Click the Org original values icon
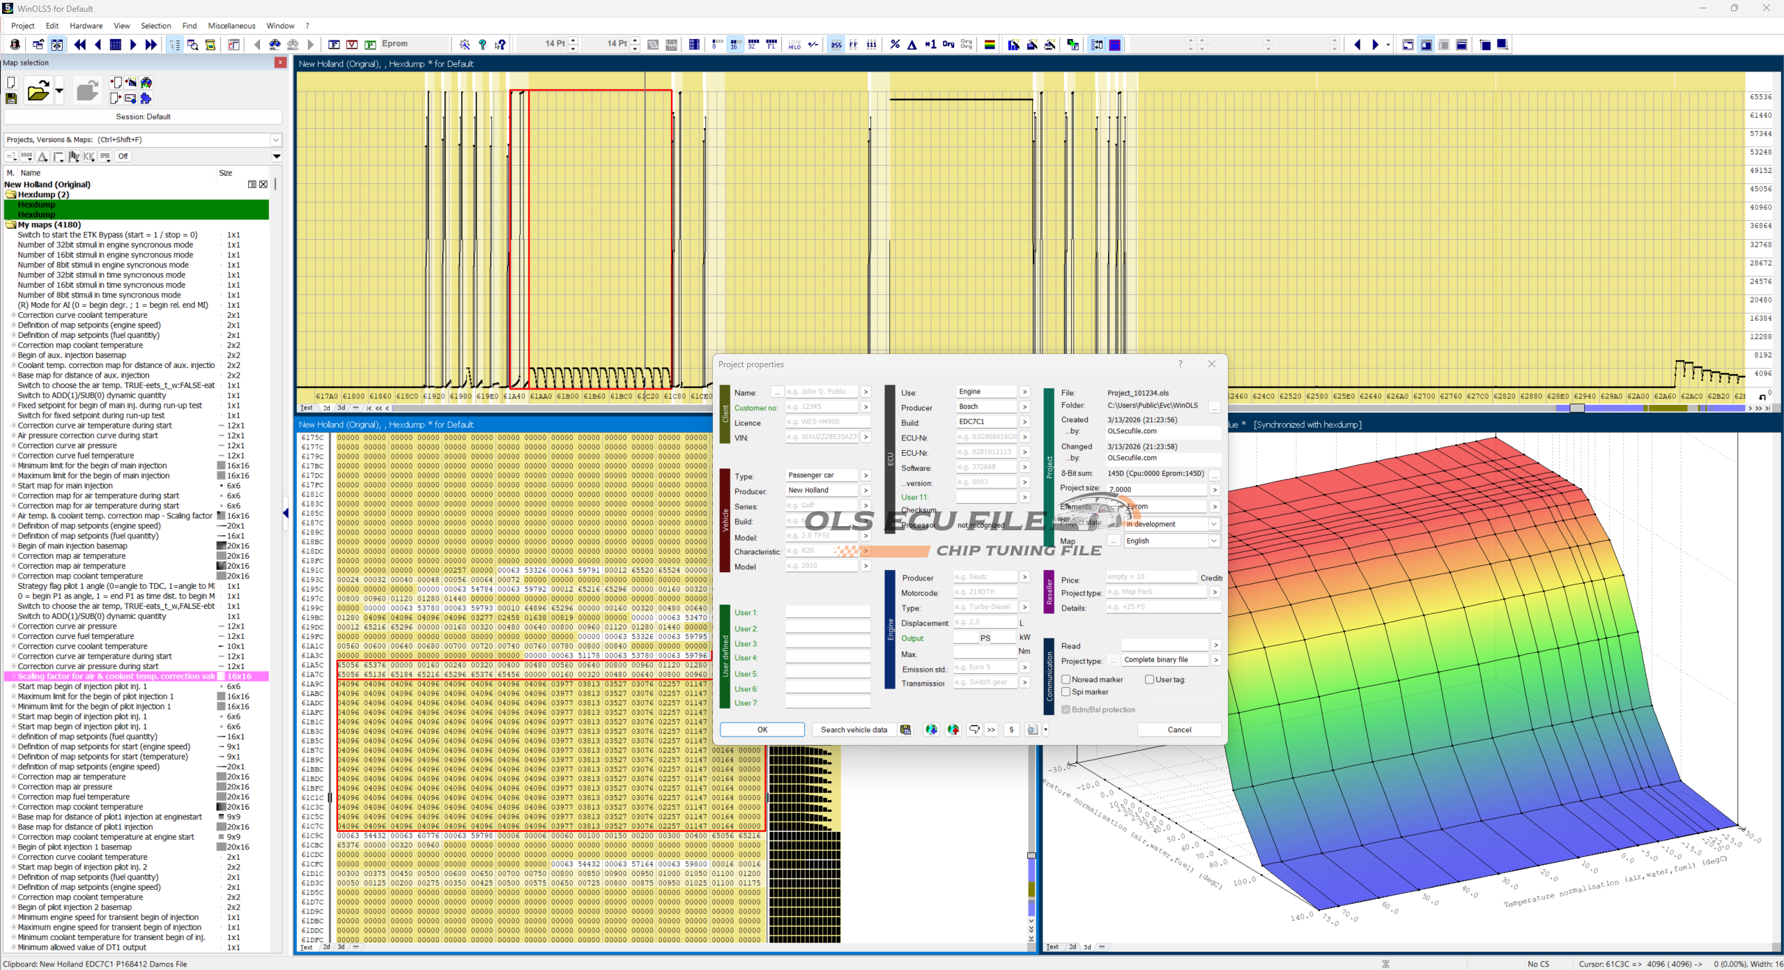Image resolution: width=1784 pixels, height=970 pixels. click(x=948, y=45)
